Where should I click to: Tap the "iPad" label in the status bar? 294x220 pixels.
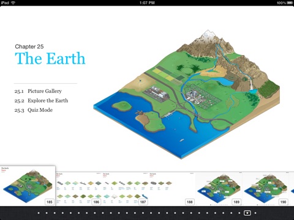pyautogui.click(x=5, y=2)
